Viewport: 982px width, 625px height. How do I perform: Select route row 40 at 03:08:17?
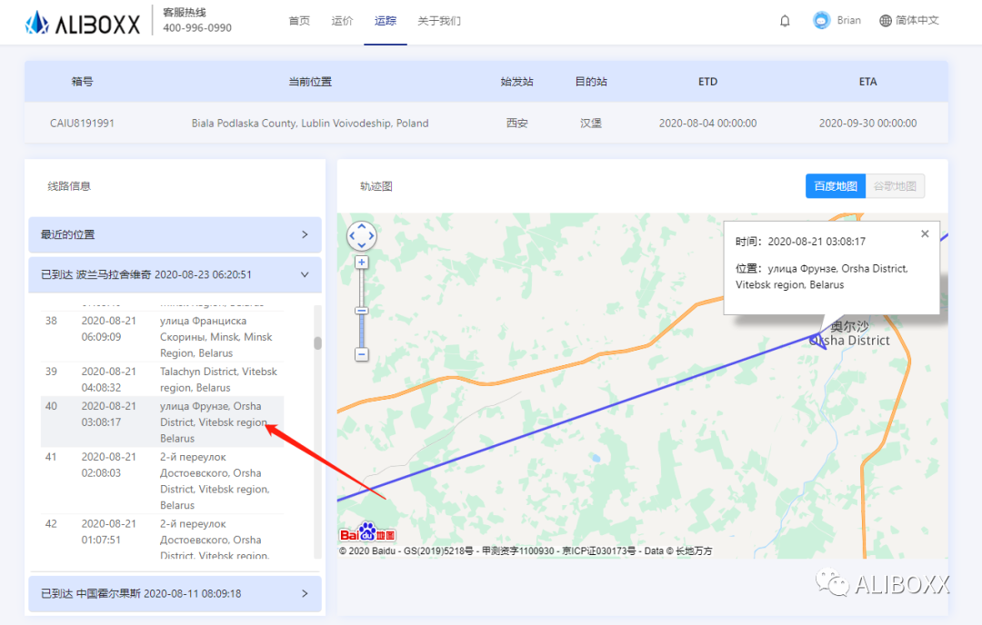[x=162, y=422]
